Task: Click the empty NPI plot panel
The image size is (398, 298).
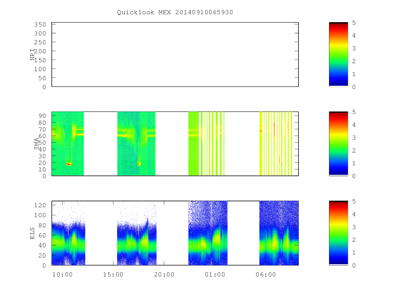Action: [x=175, y=55]
